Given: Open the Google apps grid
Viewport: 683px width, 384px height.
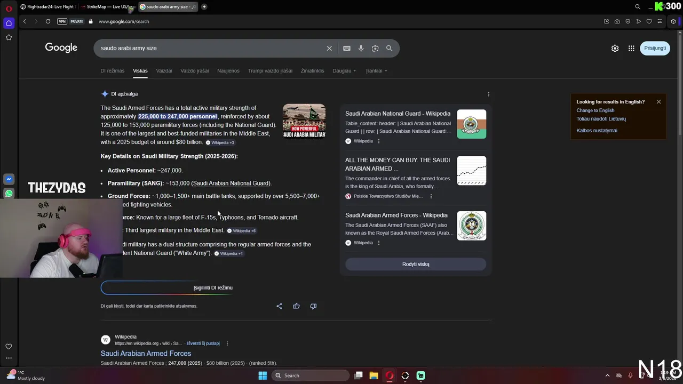Looking at the screenshot, I should 631,48.
